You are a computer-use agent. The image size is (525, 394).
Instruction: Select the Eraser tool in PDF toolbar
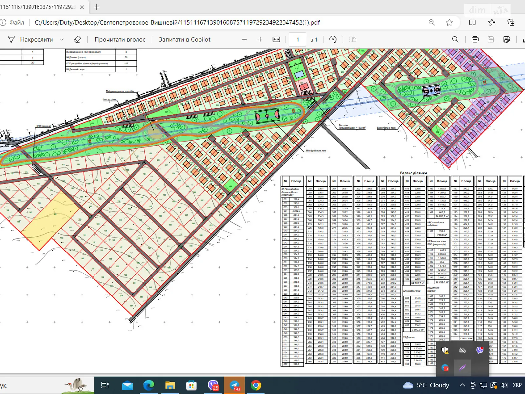pos(77,39)
